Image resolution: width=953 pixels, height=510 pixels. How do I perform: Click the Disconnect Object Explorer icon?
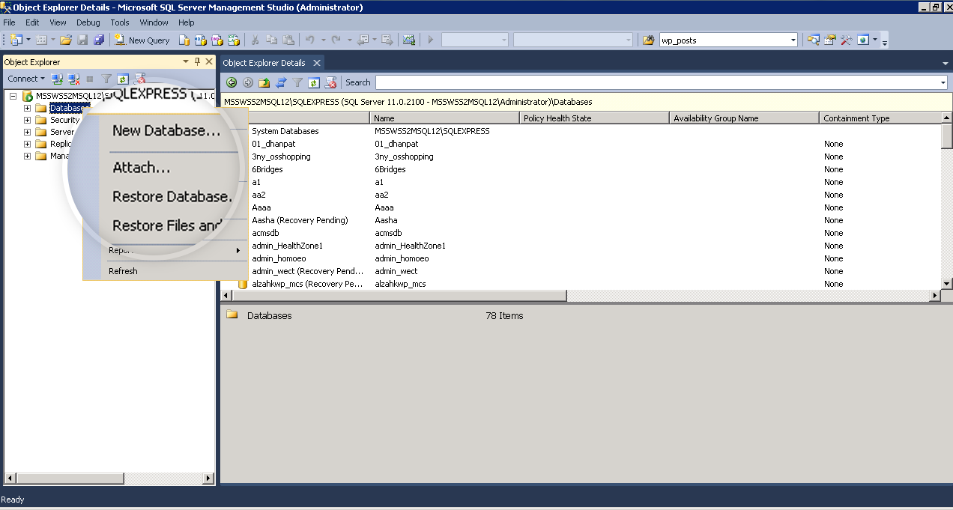click(72, 79)
